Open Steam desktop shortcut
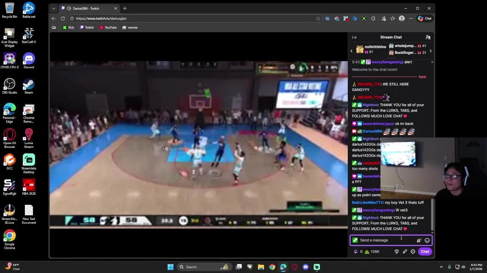 click(29, 86)
